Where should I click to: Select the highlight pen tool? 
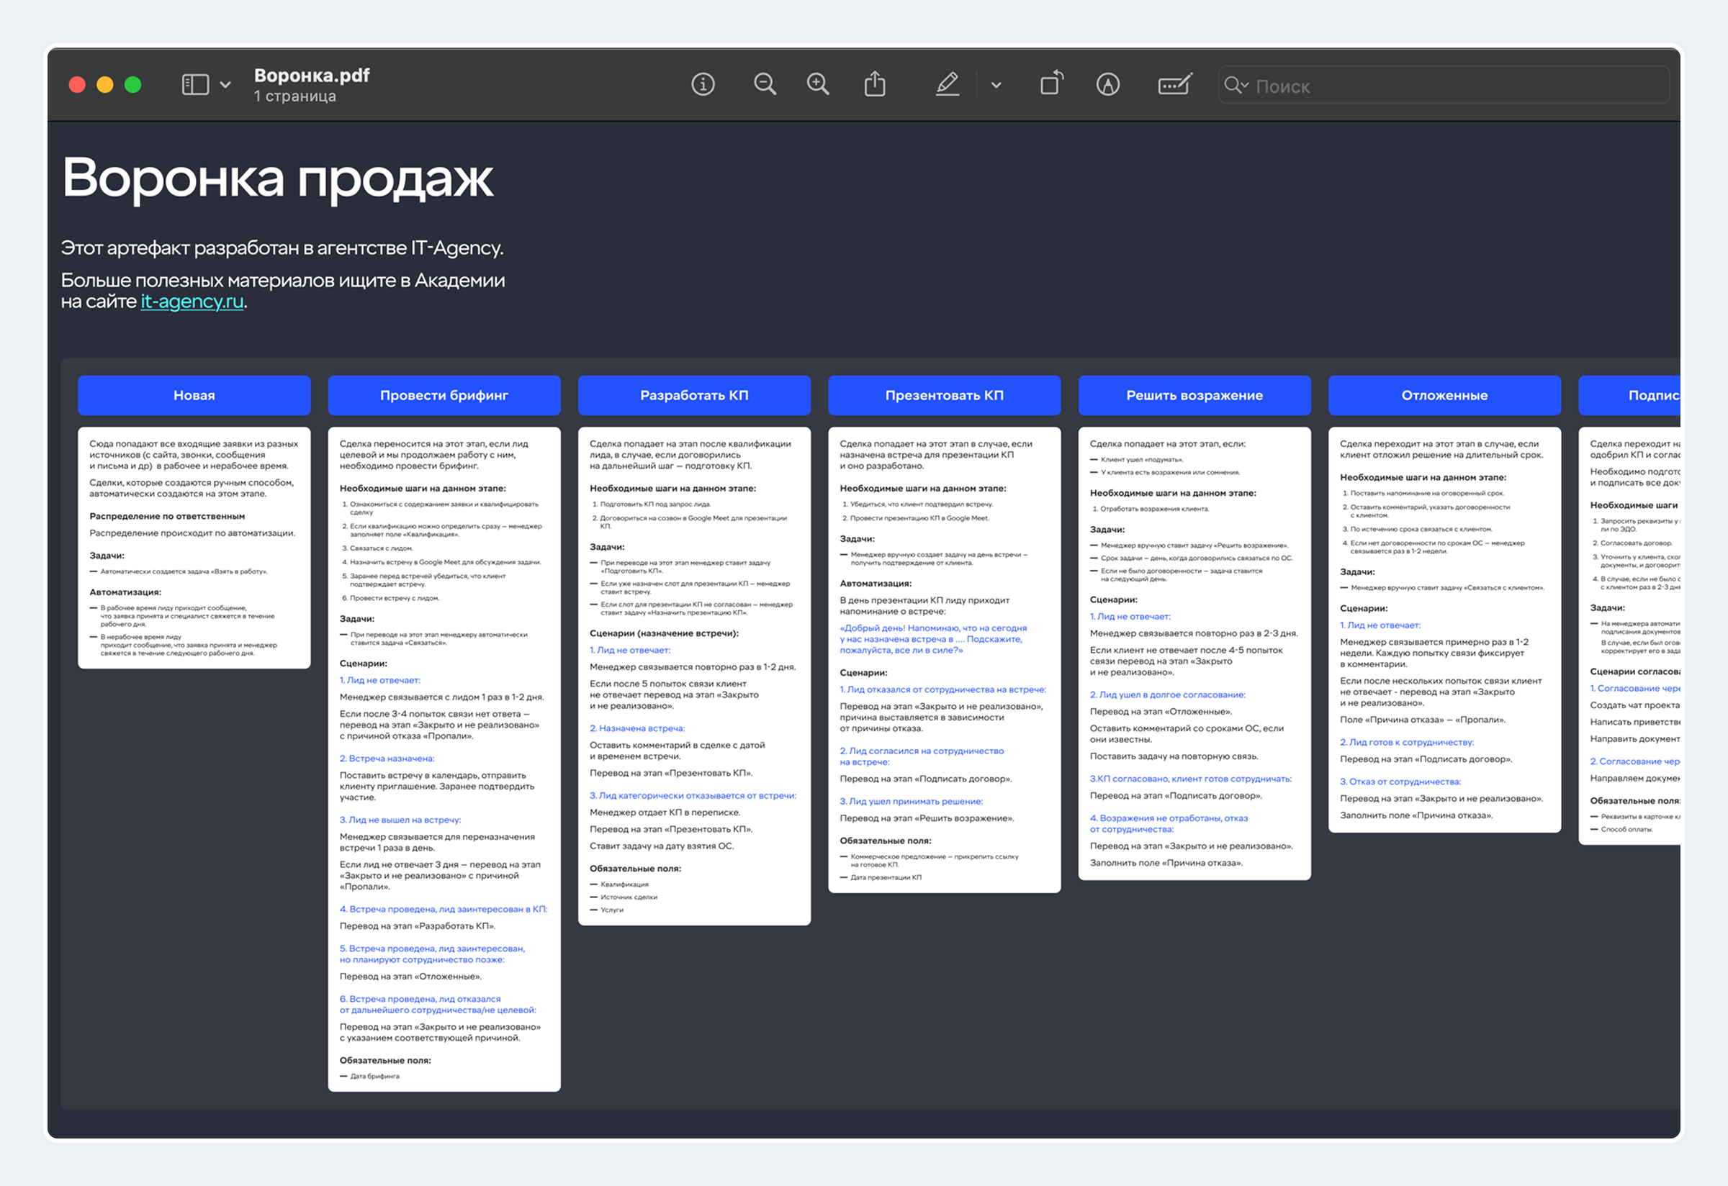948,84
